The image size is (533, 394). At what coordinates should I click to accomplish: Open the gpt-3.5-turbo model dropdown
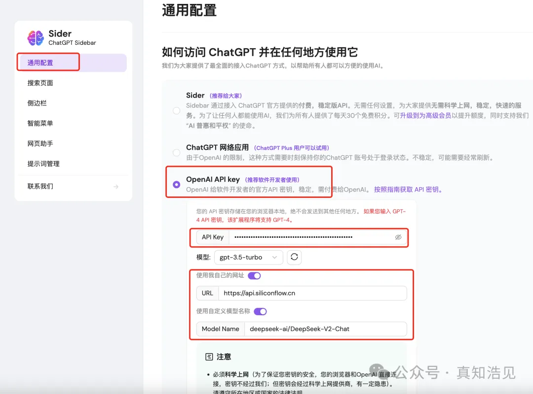[248, 257]
